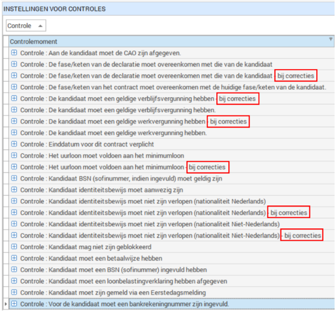Expand the bankrekeningnummer controle row
This screenshot has height=311, width=335.
[14, 304]
